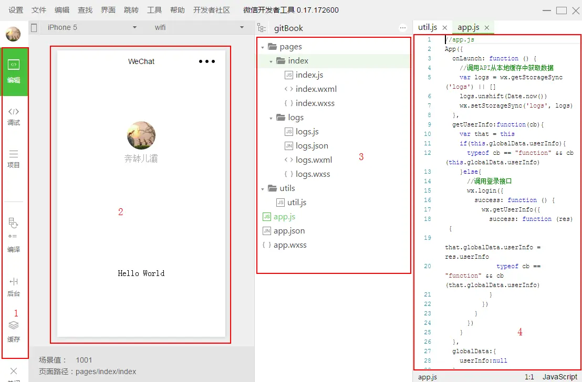Collapse the pages folder arrow

pyautogui.click(x=263, y=47)
